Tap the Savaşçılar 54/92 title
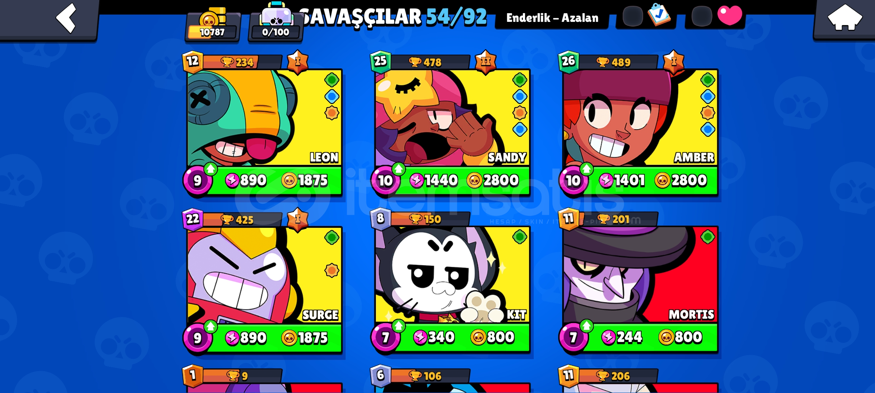The width and height of the screenshot is (875, 393). point(393,17)
